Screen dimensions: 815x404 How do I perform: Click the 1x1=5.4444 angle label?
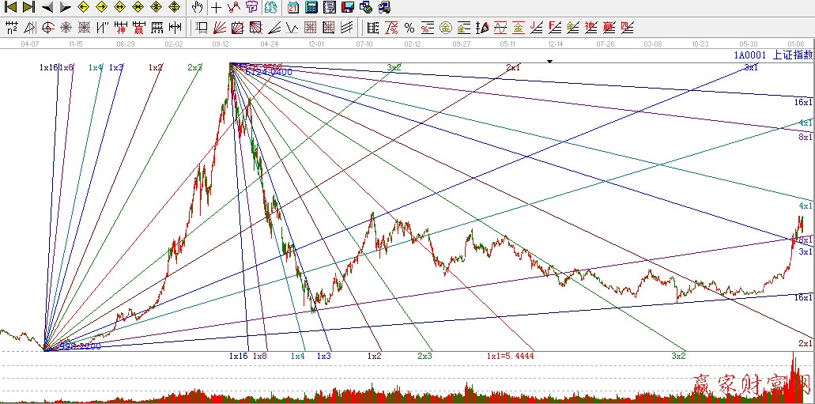tap(510, 357)
